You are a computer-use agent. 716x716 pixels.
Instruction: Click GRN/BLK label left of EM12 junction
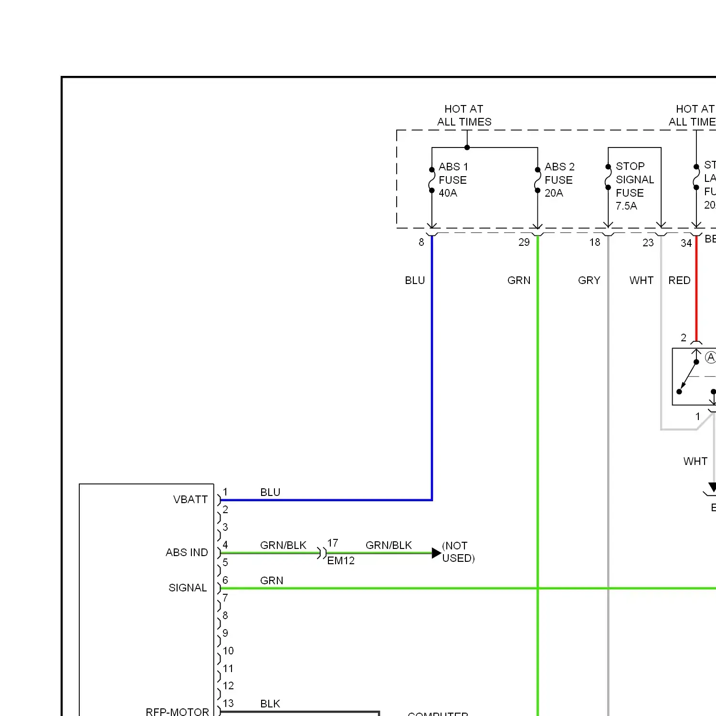click(283, 546)
